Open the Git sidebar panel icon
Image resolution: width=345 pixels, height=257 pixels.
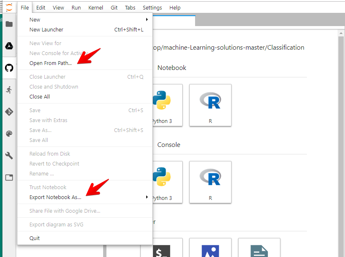[x=9, y=112]
